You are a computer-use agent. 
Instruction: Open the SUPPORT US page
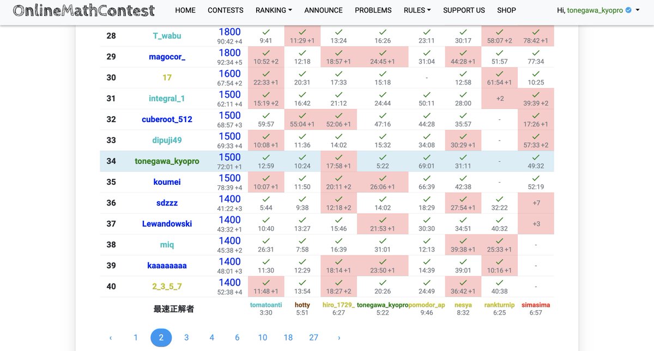tap(464, 10)
